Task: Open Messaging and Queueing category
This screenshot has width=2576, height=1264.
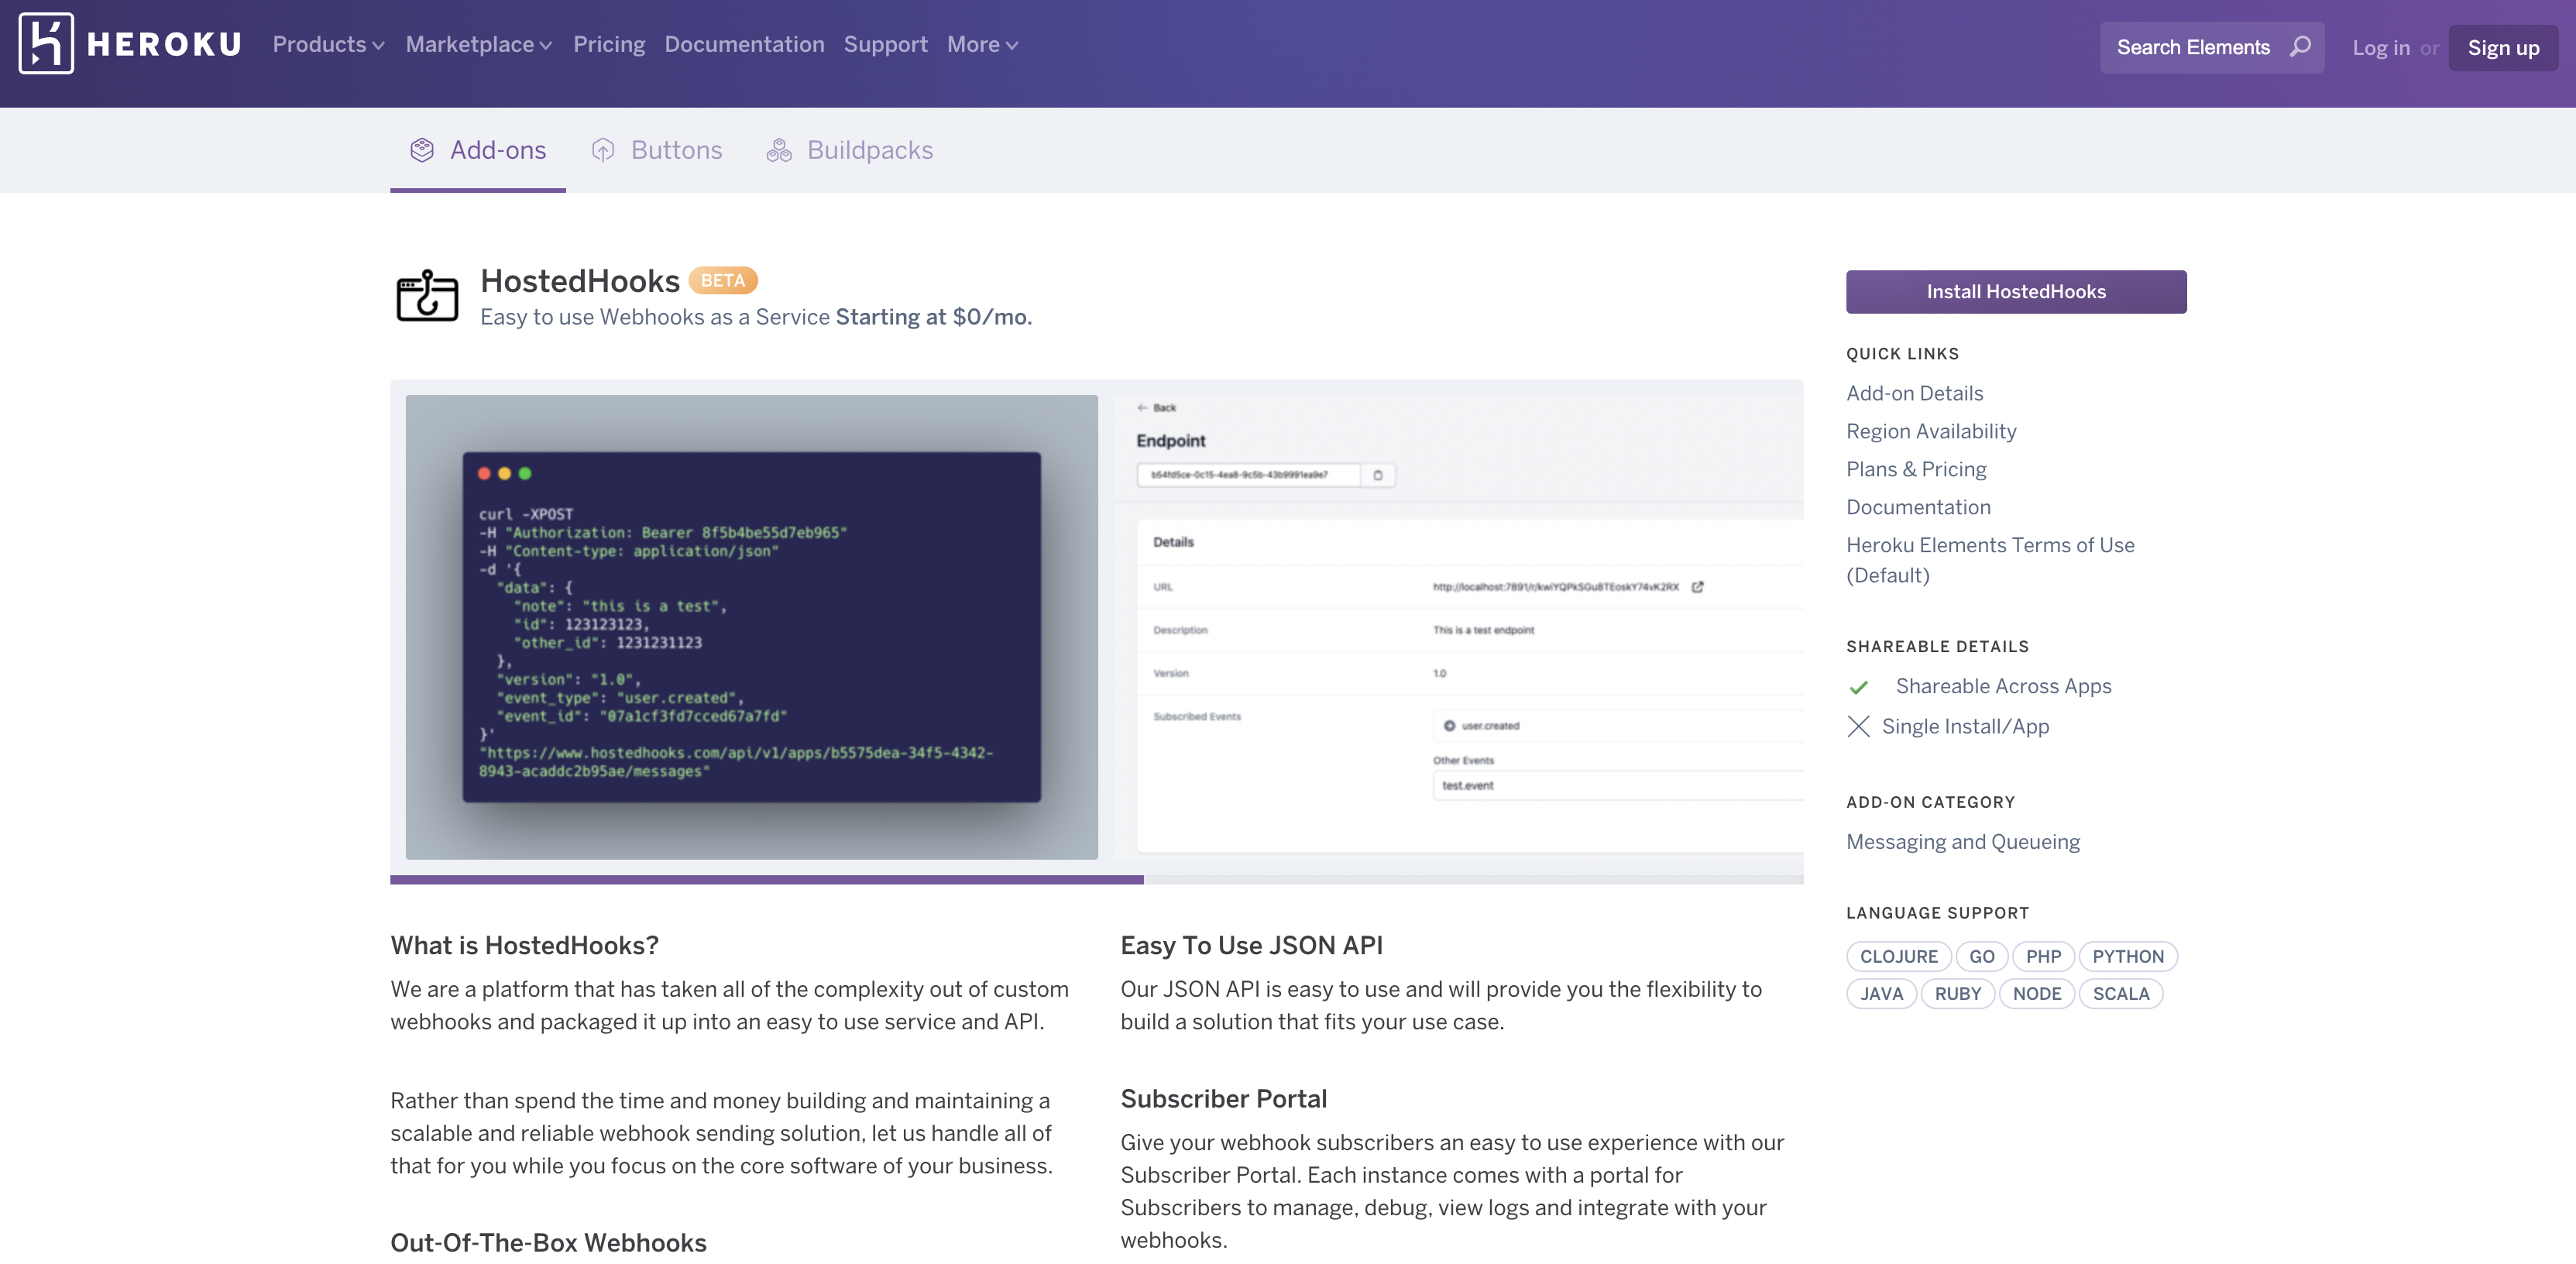Action: (x=1963, y=842)
